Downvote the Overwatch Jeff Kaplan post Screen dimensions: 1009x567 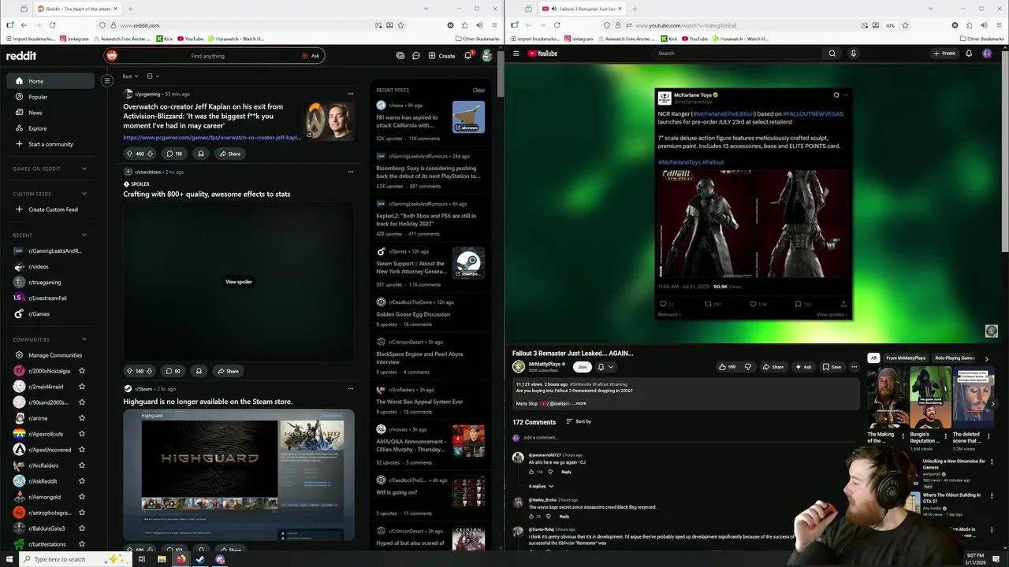(x=150, y=154)
